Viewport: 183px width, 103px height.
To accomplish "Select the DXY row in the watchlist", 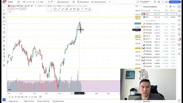I will tap(159, 17).
